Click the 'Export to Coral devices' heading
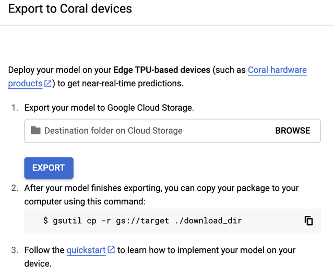The image size is (334, 277). point(70,9)
